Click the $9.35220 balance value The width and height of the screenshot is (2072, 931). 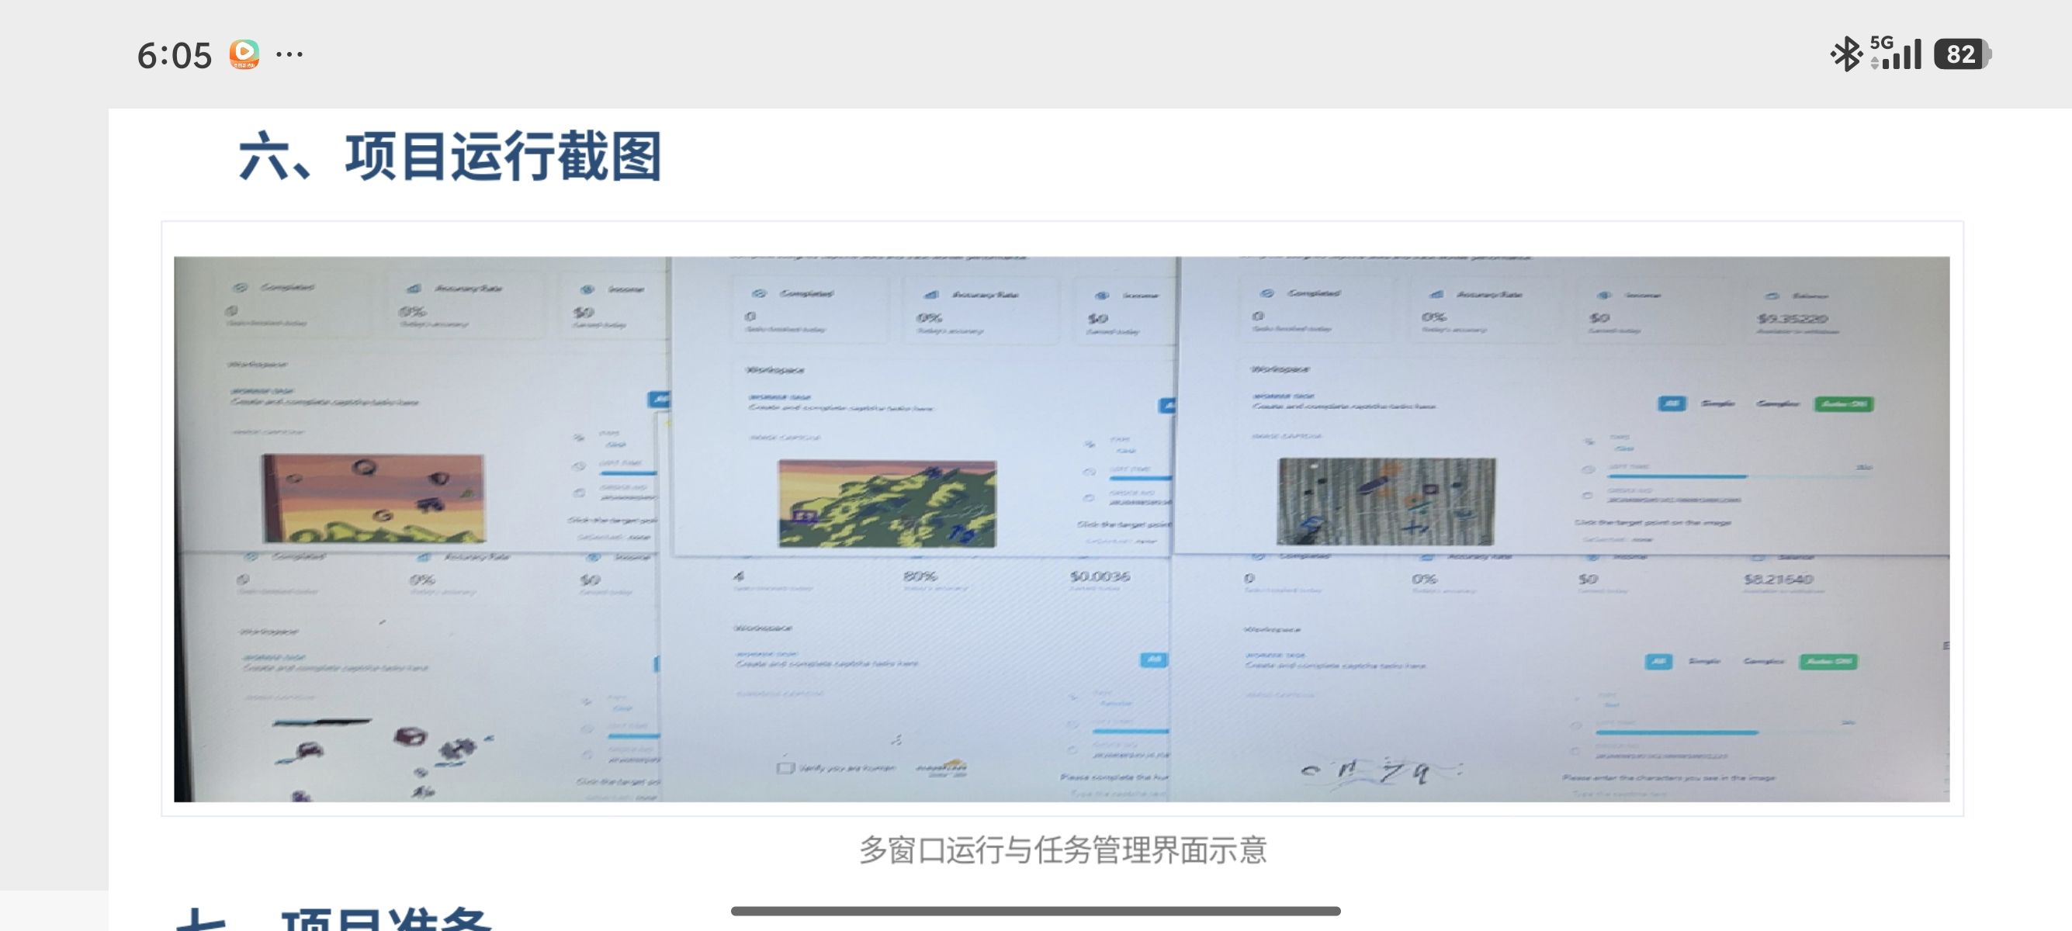coord(1792,318)
